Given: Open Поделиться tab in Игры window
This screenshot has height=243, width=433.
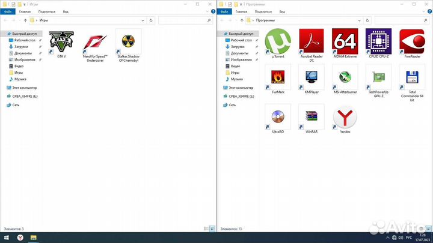Looking at the screenshot, I should (x=47, y=11).
